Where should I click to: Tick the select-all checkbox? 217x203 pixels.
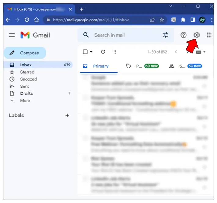click(85, 52)
